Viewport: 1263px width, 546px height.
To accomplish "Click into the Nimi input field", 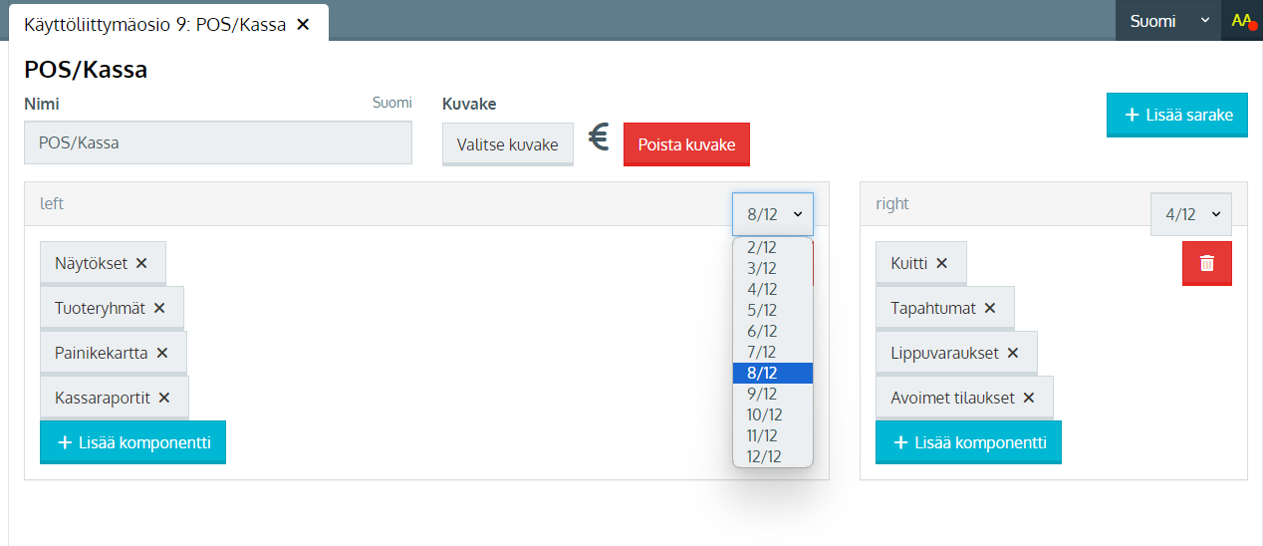I will (217, 142).
